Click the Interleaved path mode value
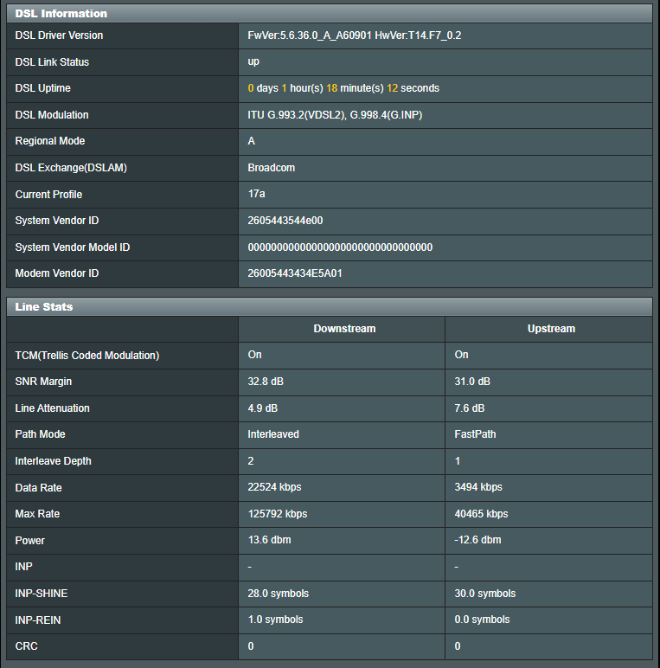 click(x=273, y=434)
